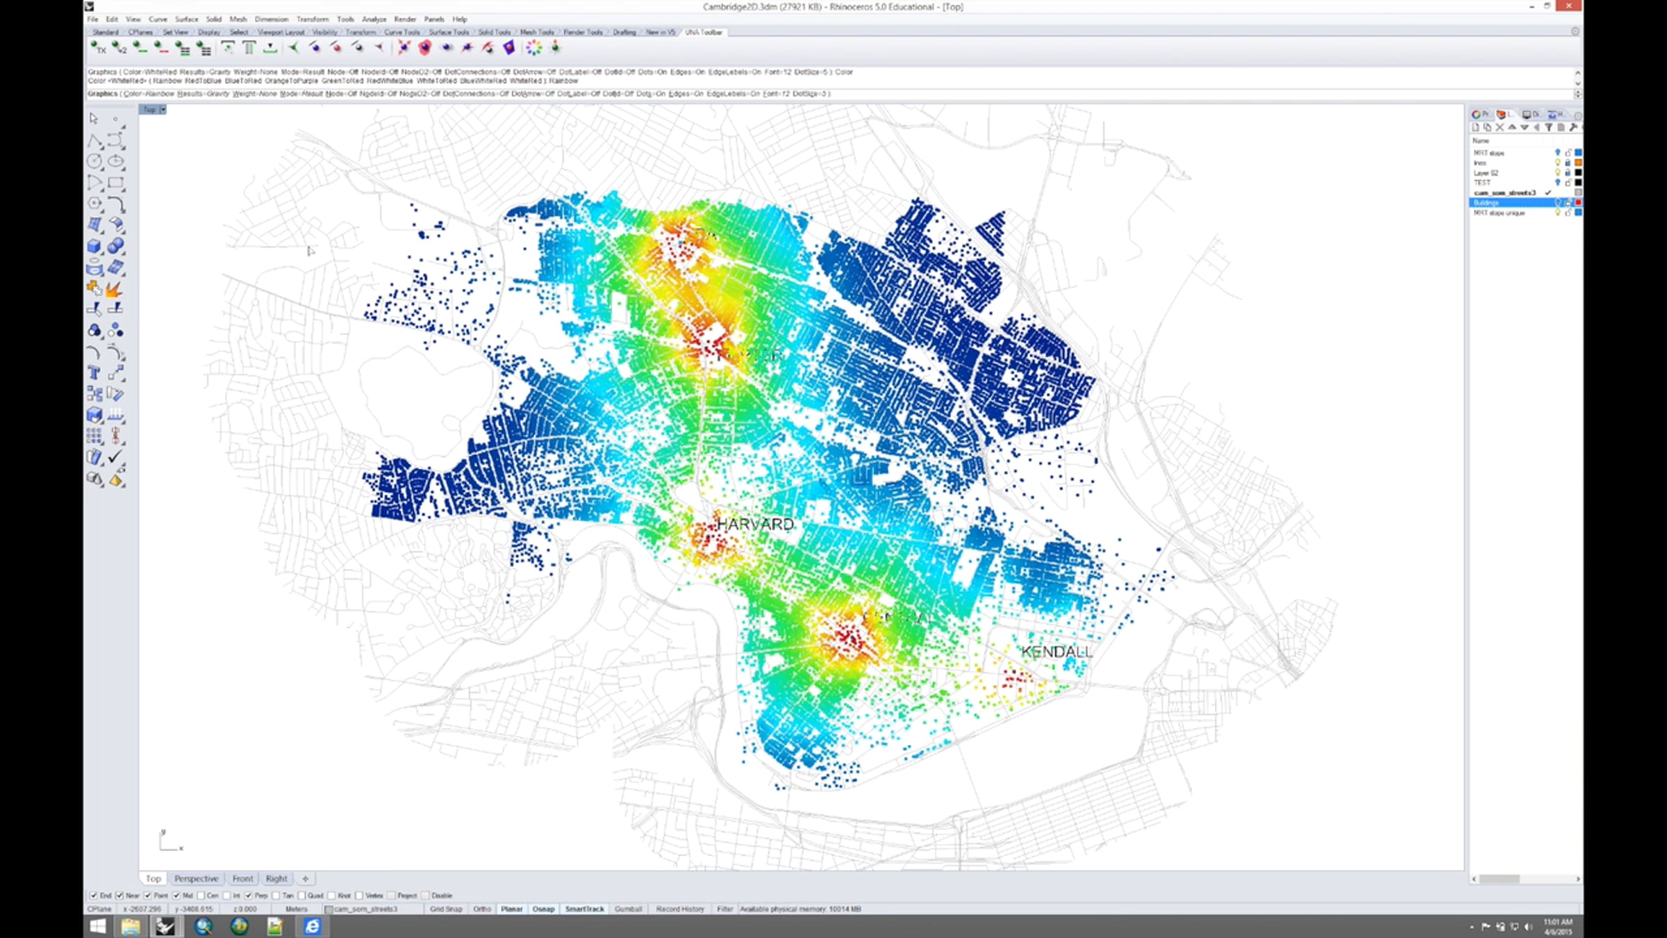The width and height of the screenshot is (1667, 938).
Task: Click the lock icon of lines layer
Action: point(1568,163)
